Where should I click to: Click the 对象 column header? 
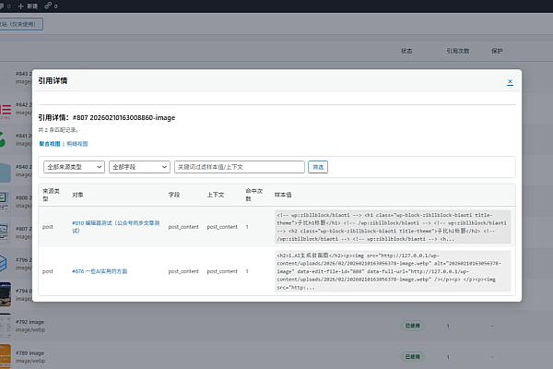coord(77,195)
